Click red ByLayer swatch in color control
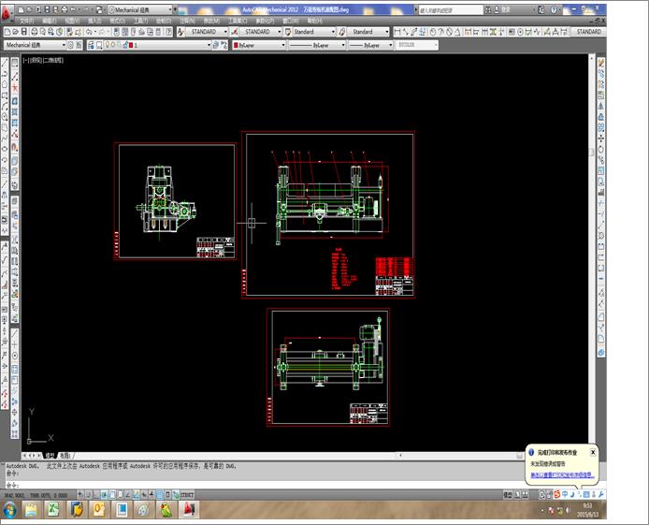 coord(236,45)
